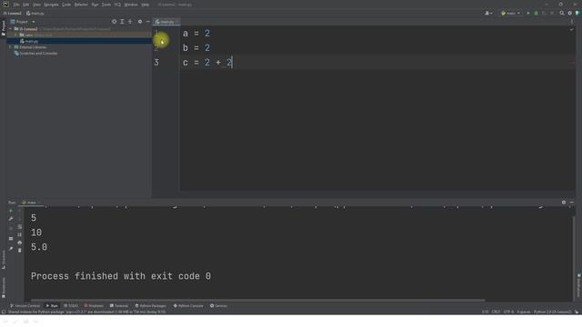Click the green Run button

click(528, 13)
